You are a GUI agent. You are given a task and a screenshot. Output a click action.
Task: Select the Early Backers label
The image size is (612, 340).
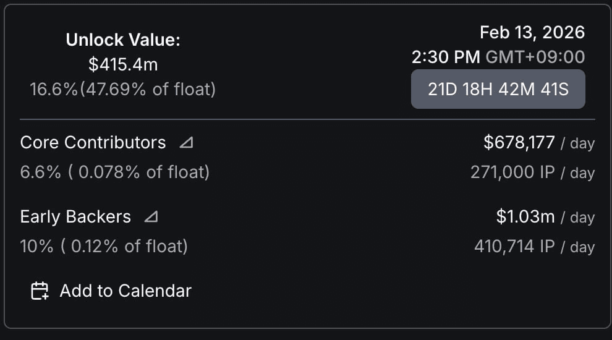75,217
